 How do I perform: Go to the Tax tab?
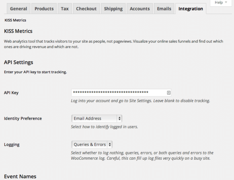[65, 9]
